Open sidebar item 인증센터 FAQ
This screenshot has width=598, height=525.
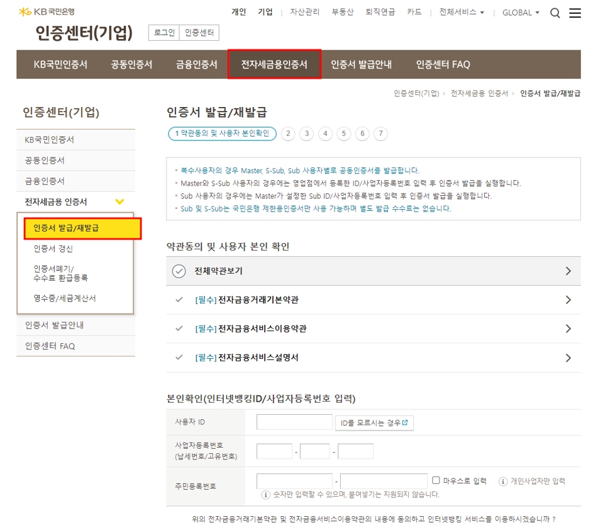click(x=76, y=346)
